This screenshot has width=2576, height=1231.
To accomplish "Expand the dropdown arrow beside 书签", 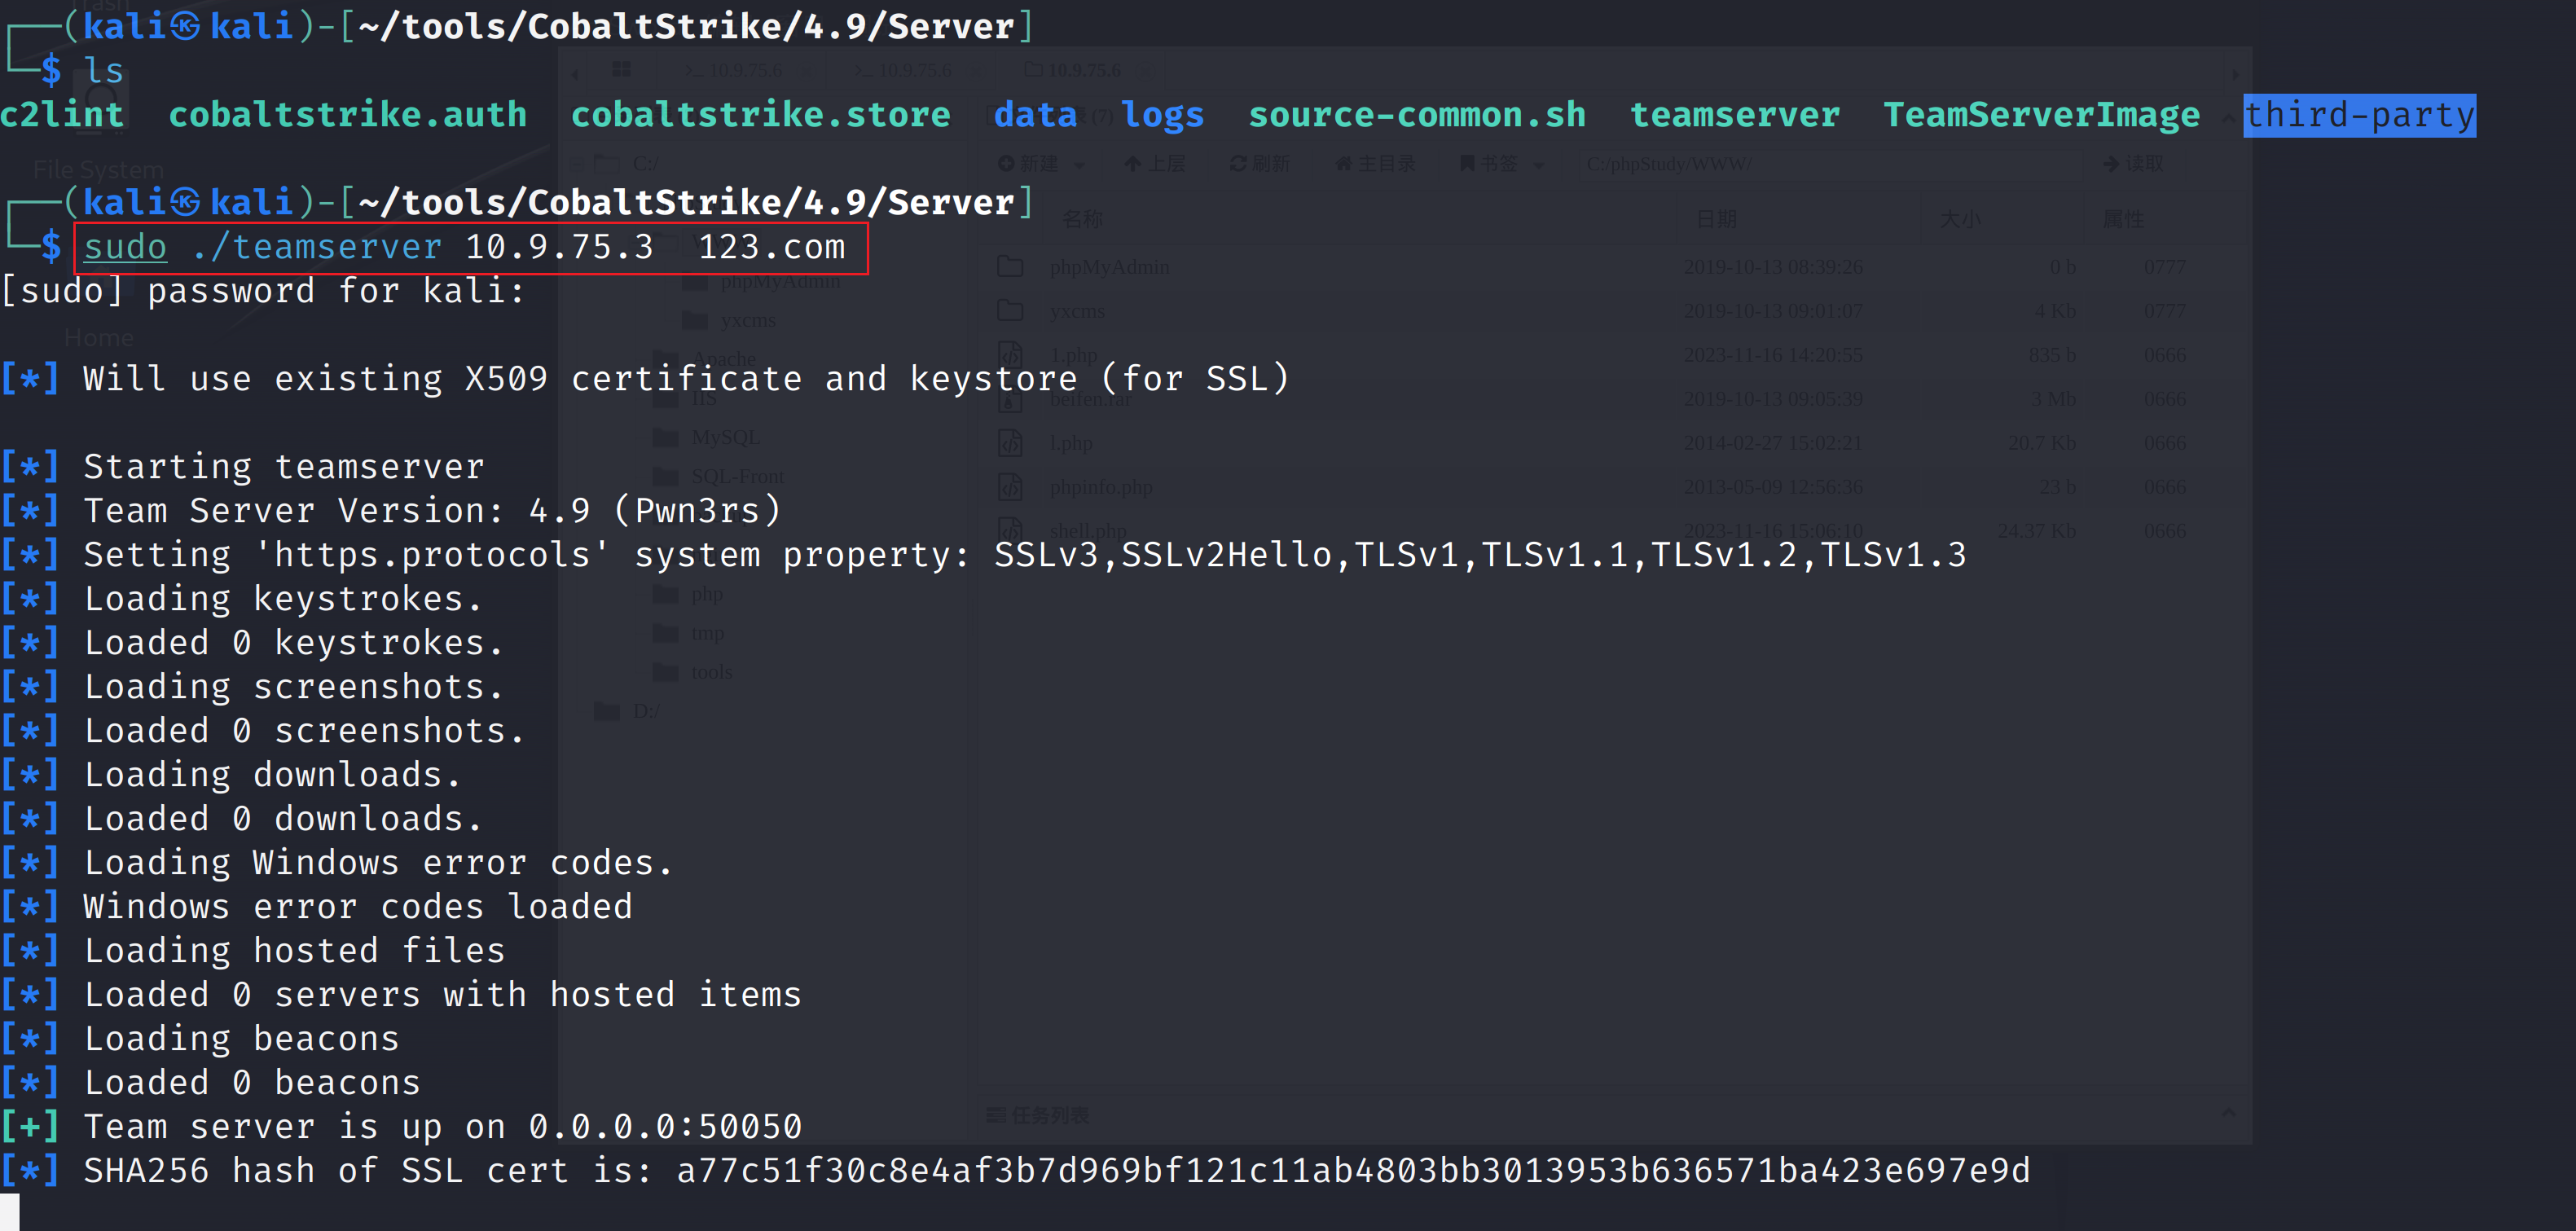I will [1539, 165].
